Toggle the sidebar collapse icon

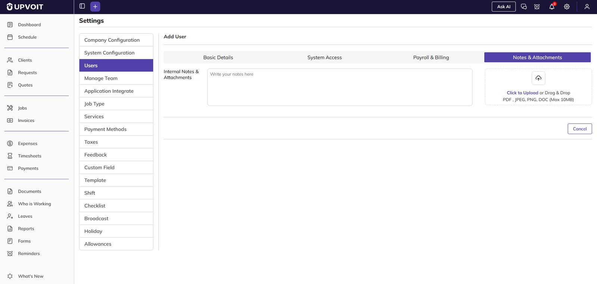pos(82,6)
